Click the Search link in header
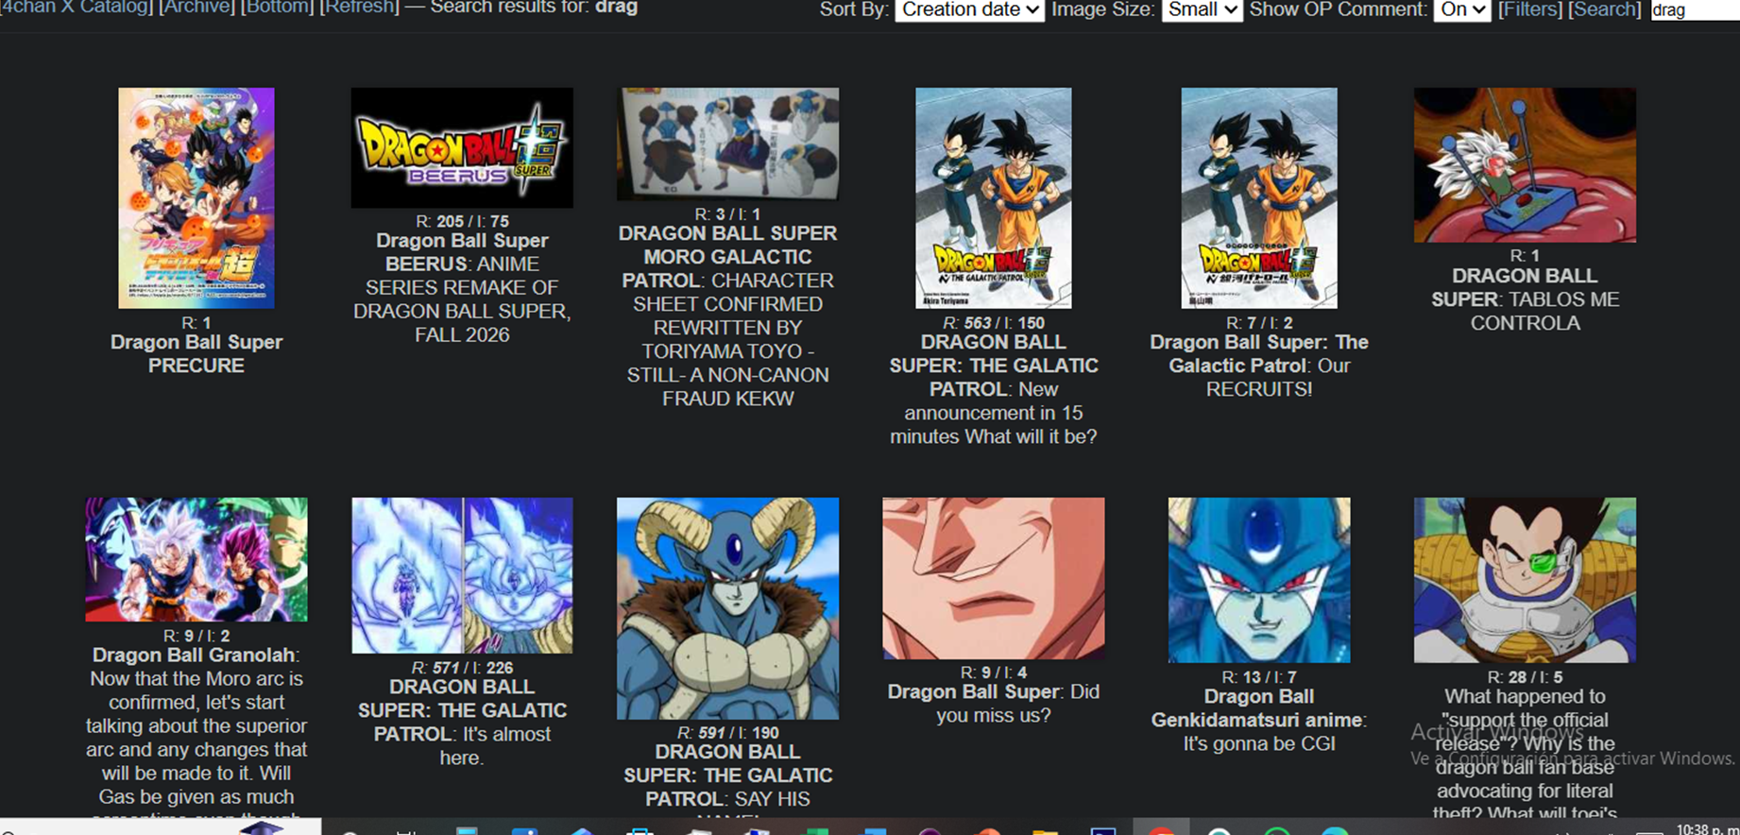 point(1604,9)
